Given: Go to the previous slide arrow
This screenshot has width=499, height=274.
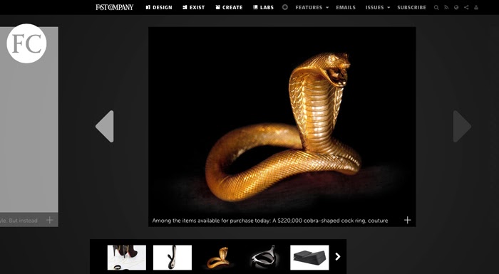Looking at the screenshot, I should [x=105, y=127].
